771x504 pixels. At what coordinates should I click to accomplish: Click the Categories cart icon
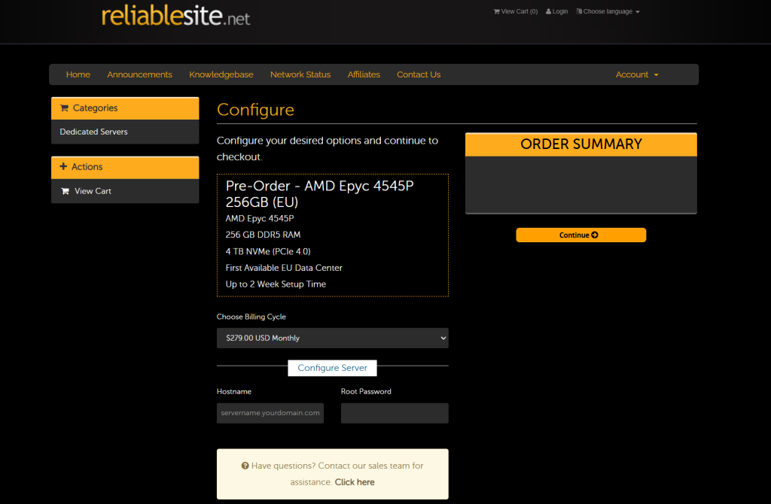click(64, 108)
